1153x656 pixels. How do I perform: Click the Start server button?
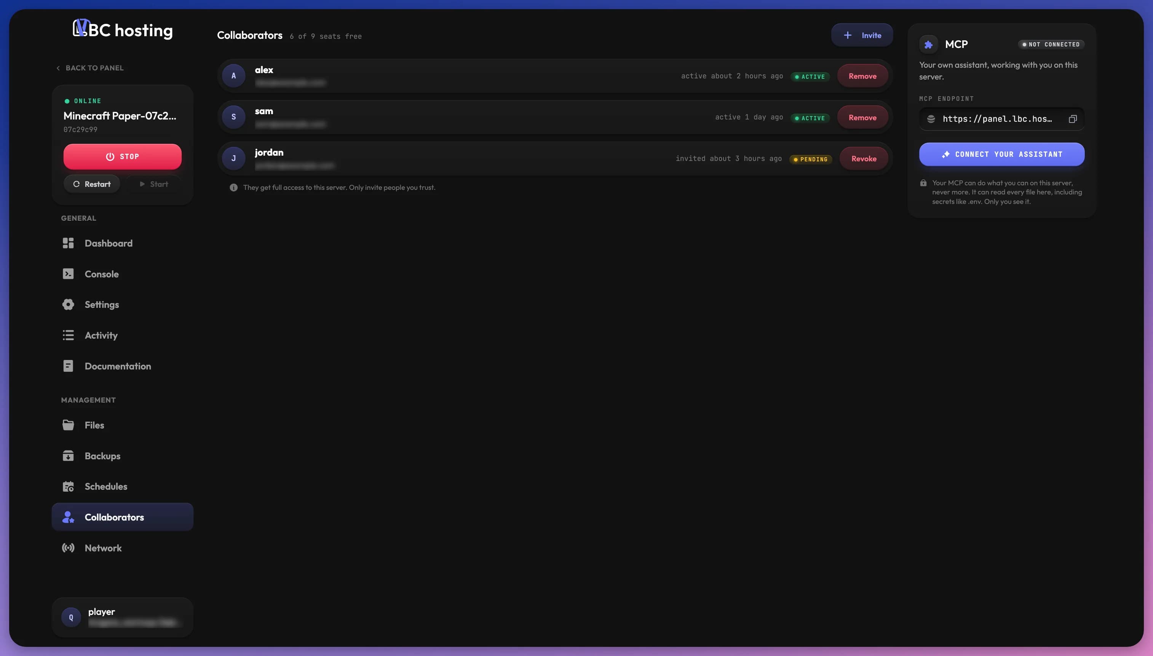(154, 184)
